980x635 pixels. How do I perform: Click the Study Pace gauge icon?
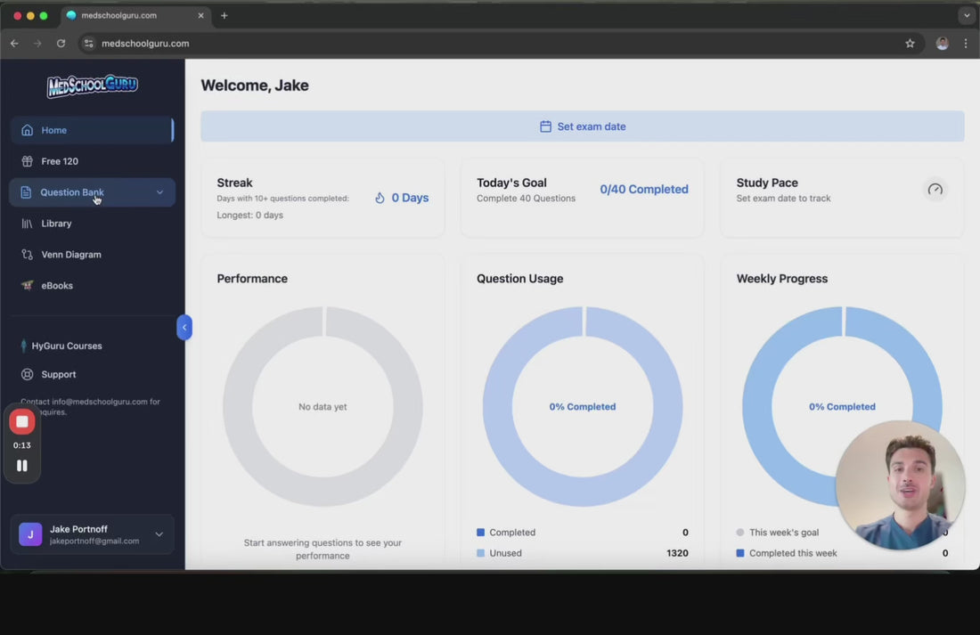(x=935, y=190)
